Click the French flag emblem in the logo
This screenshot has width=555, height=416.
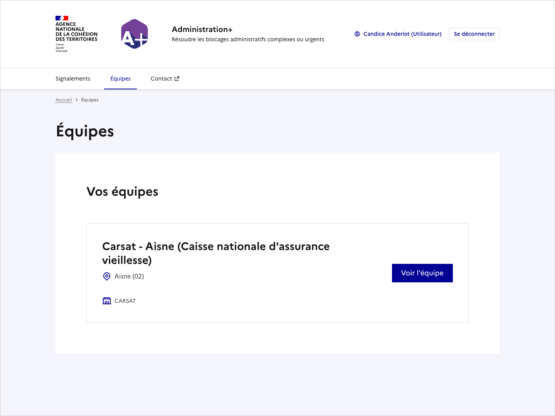(62, 18)
